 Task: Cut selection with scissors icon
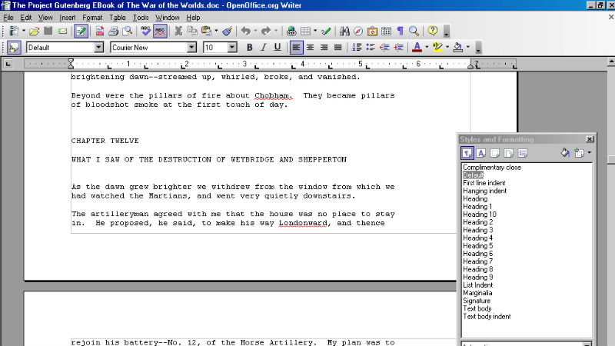(178, 31)
